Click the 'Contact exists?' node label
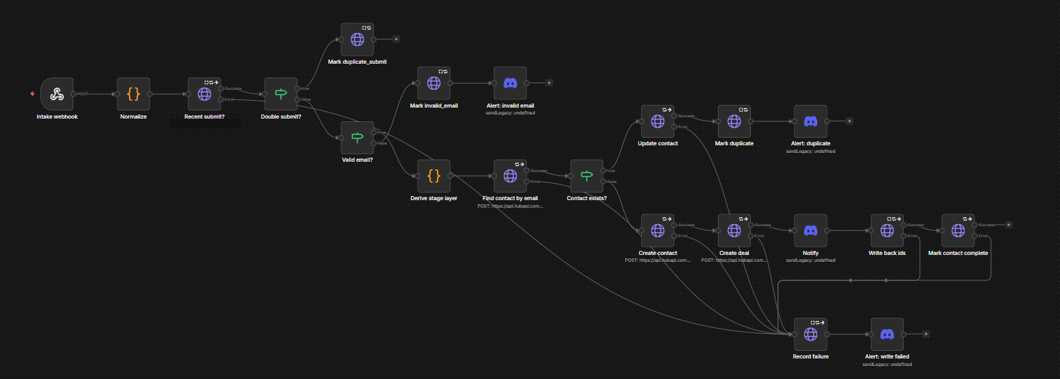This screenshot has width=1060, height=379. coord(587,198)
